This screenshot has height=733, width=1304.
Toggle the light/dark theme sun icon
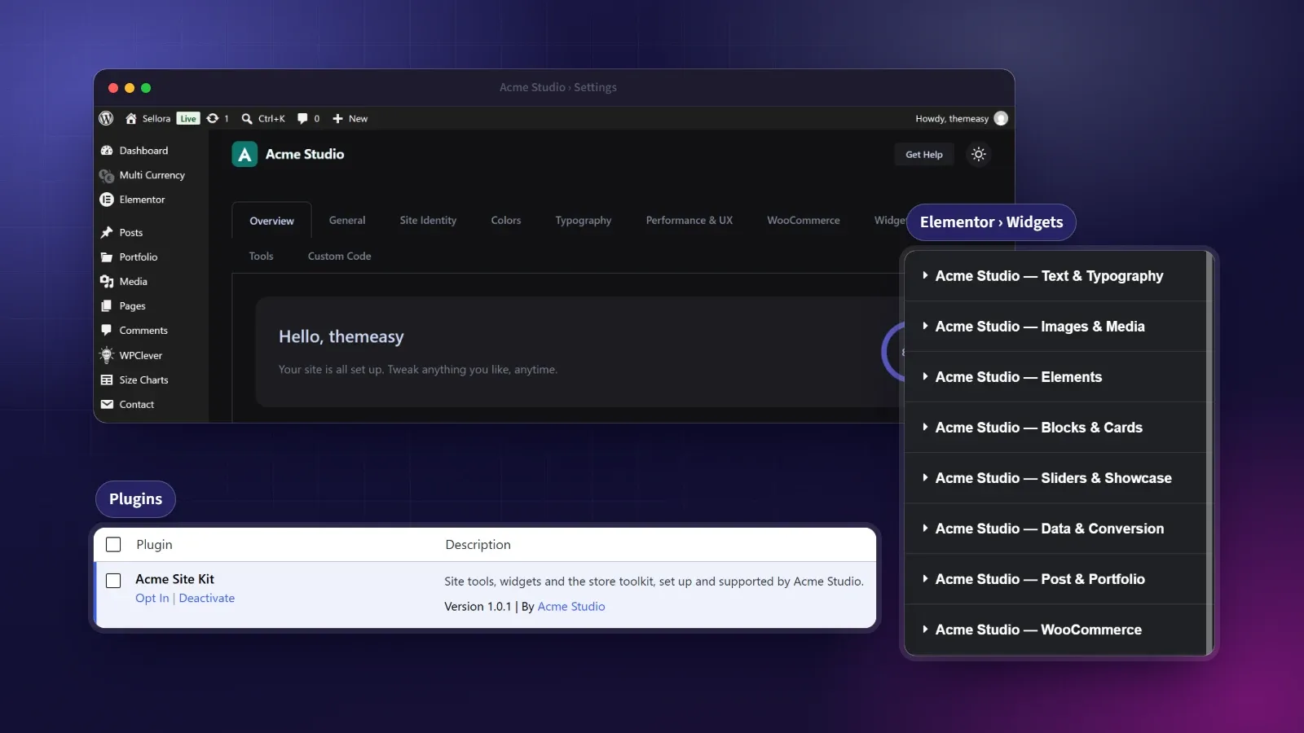[x=979, y=154]
